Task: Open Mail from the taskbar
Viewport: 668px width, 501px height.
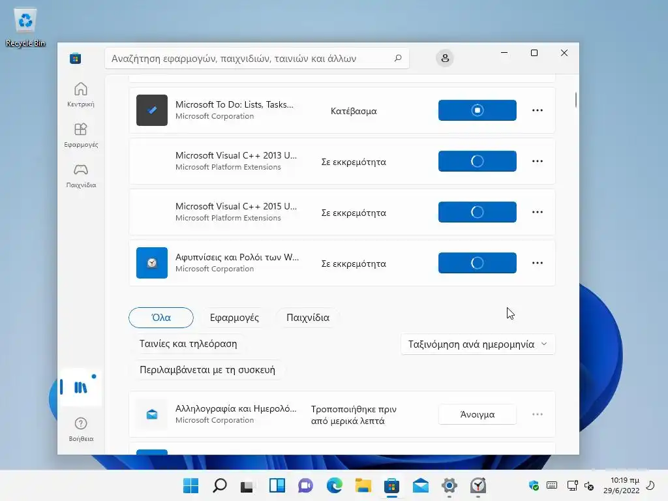Action: coord(421,485)
